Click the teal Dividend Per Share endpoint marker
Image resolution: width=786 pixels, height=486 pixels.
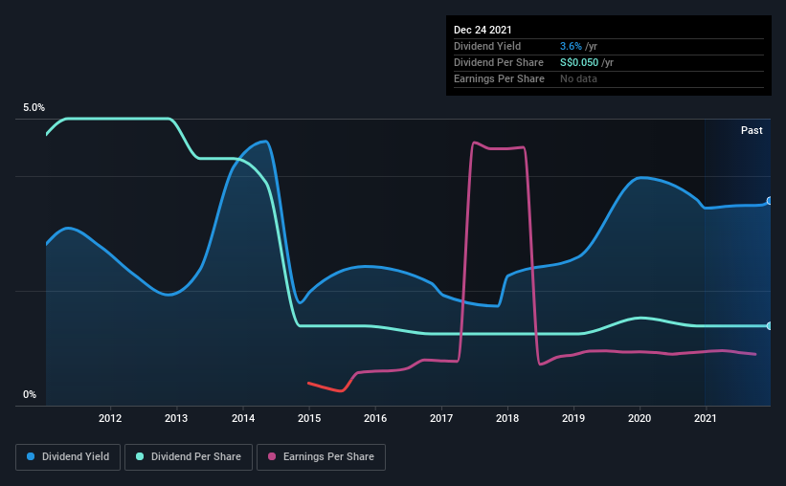click(770, 325)
